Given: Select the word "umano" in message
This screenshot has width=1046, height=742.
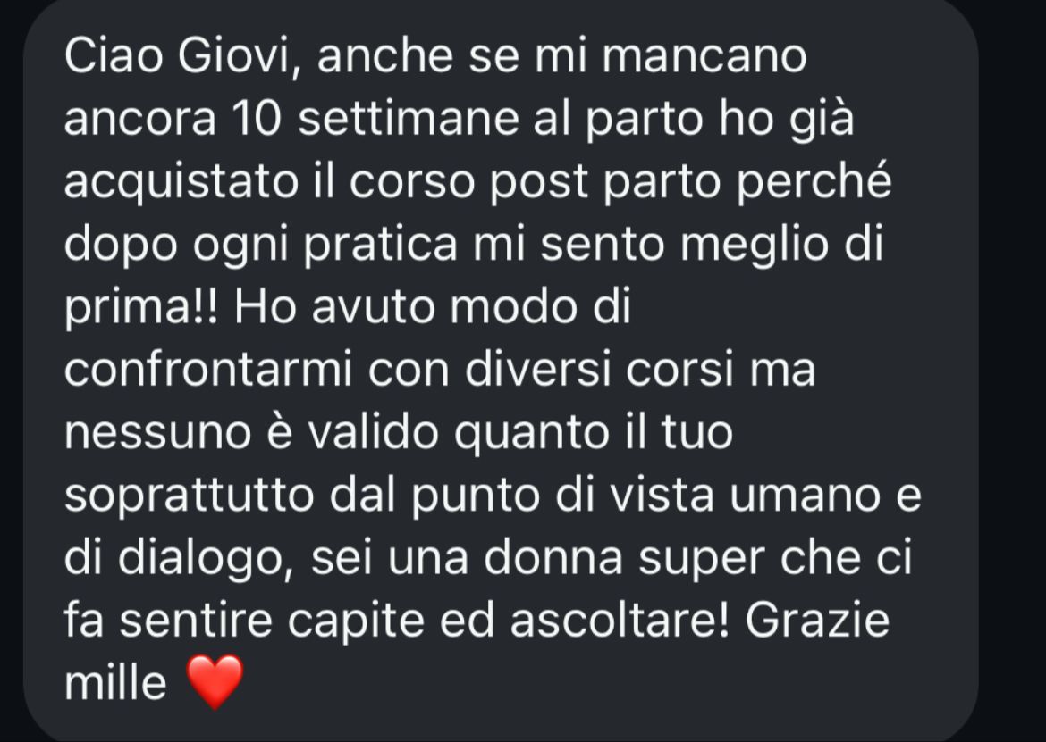Looking at the screenshot, I should [x=806, y=496].
